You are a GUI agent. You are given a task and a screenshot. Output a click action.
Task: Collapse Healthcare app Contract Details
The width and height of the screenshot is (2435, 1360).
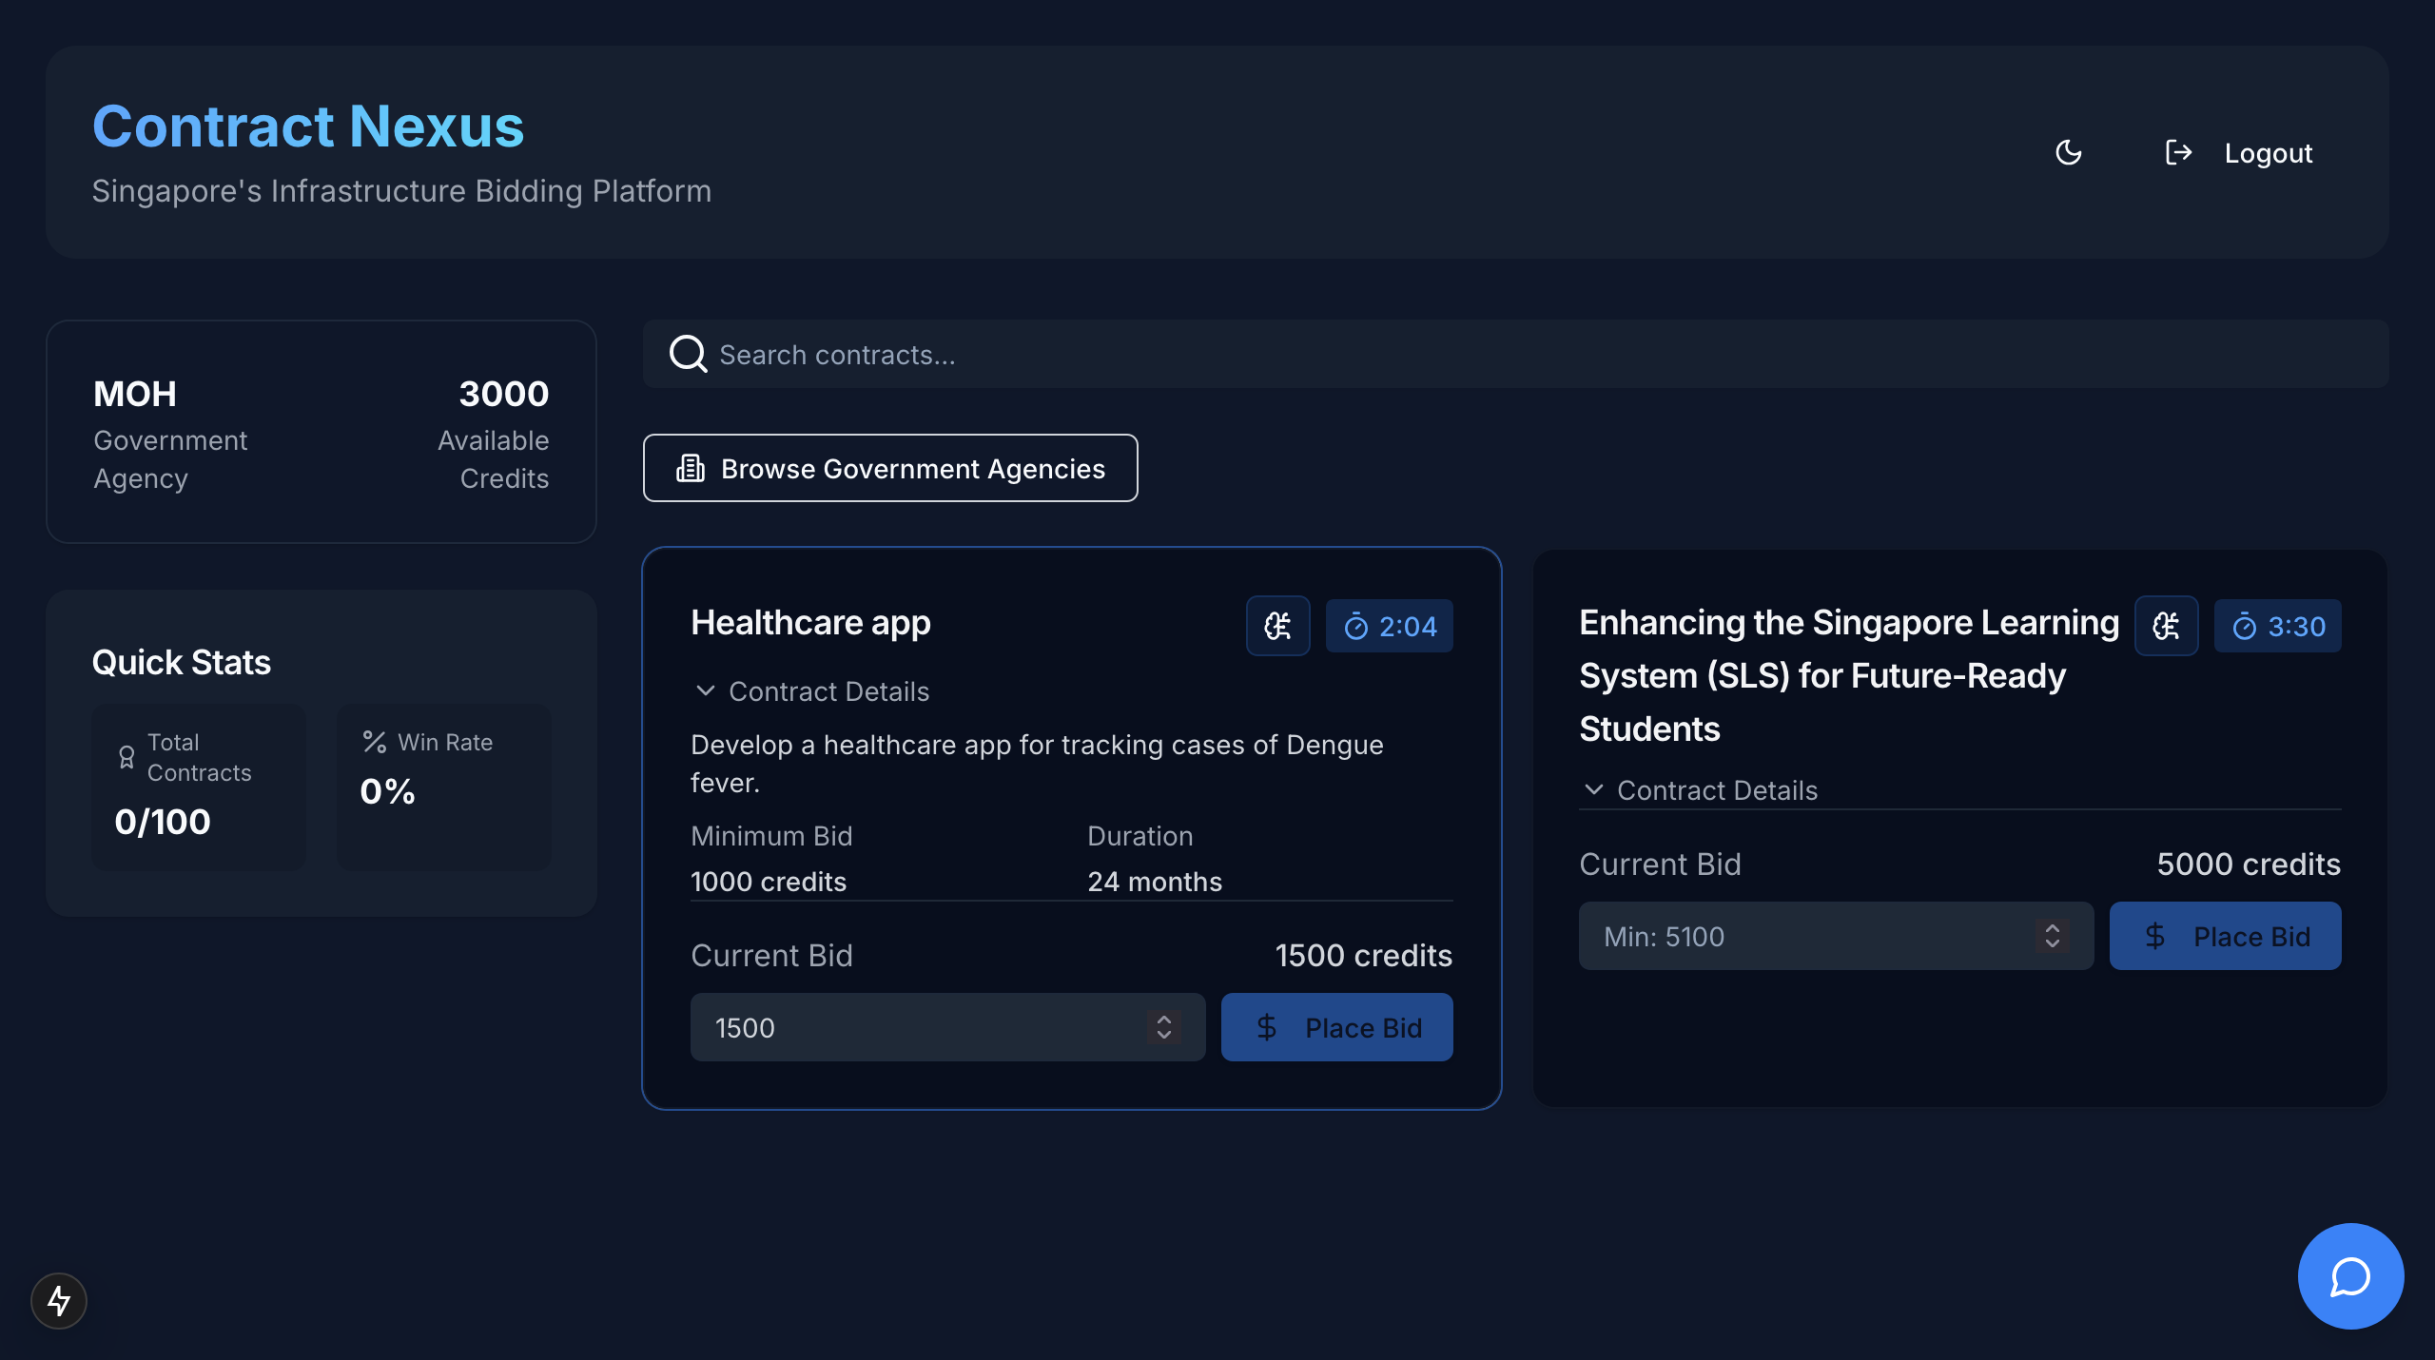pos(811,691)
